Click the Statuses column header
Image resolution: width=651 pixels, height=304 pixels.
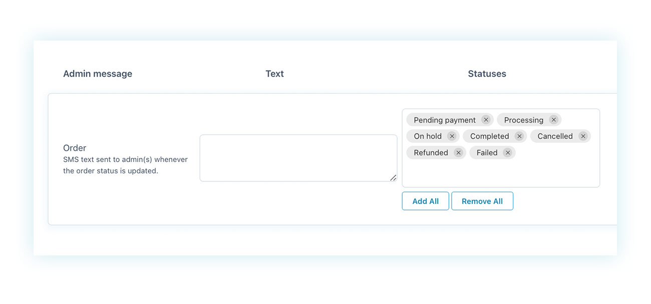coord(487,74)
